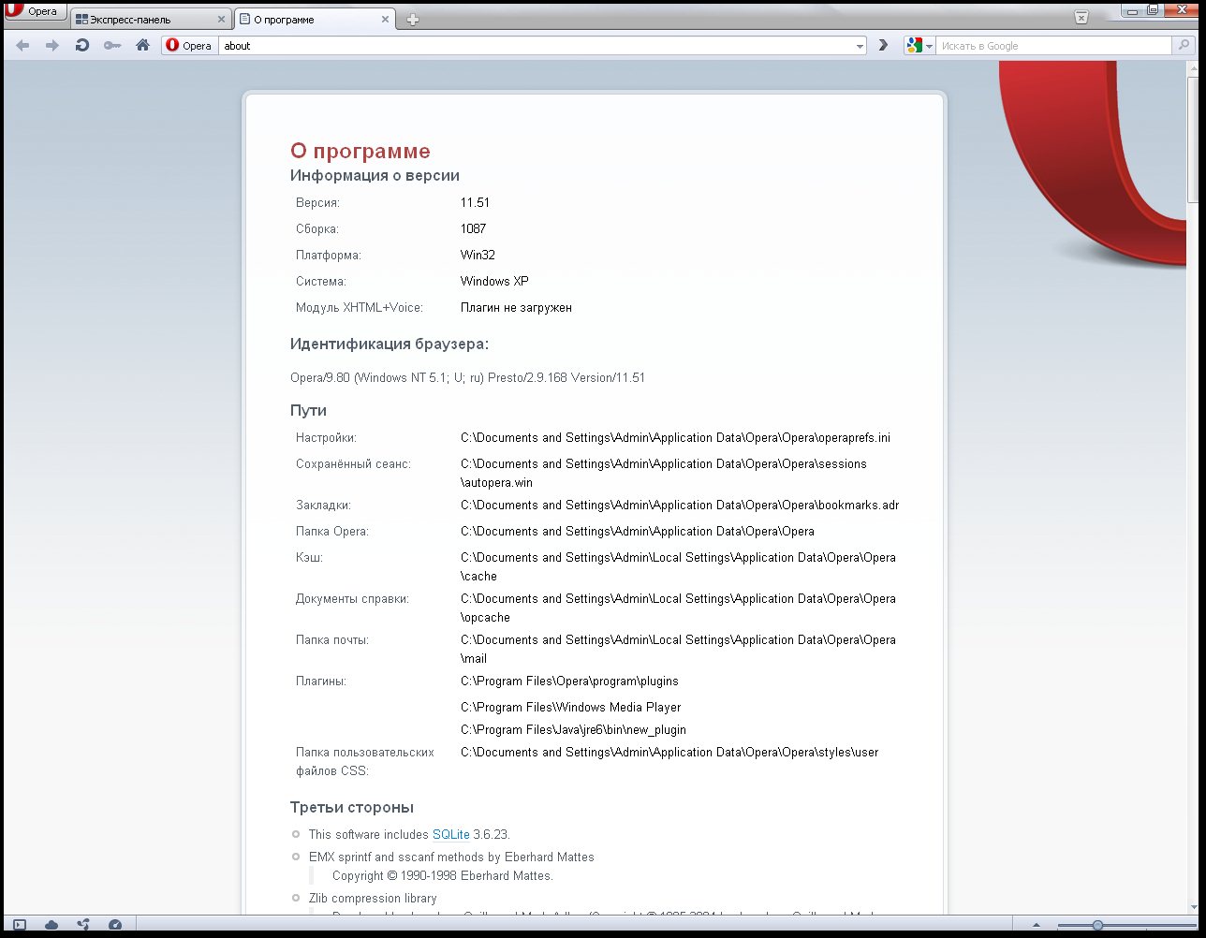Click the styles\user CSS folder path

(669, 752)
